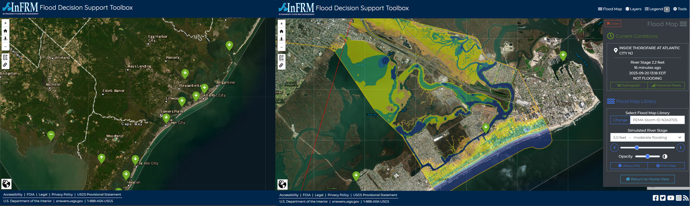
Task: Open FOIA link in left footer
Action: 30,195
